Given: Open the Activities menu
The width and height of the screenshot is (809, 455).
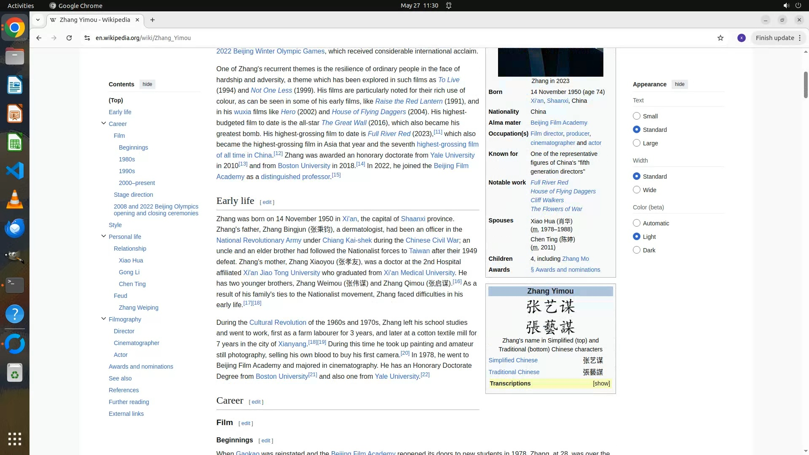Looking at the screenshot, I should pos(21,5).
